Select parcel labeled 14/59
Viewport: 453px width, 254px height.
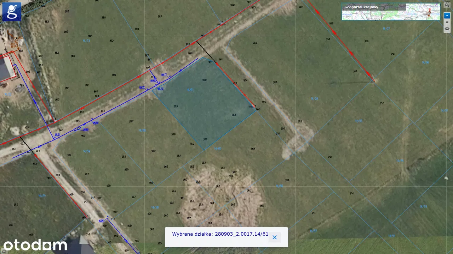(x=86, y=151)
